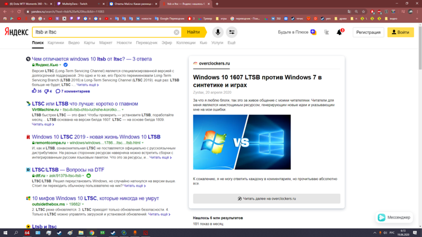Open the notifications bell icon
The image size is (422, 237).
(x=339, y=32)
